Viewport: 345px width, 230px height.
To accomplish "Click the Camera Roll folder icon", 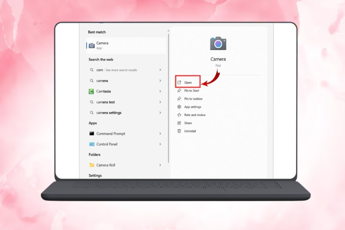I will [x=92, y=165].
